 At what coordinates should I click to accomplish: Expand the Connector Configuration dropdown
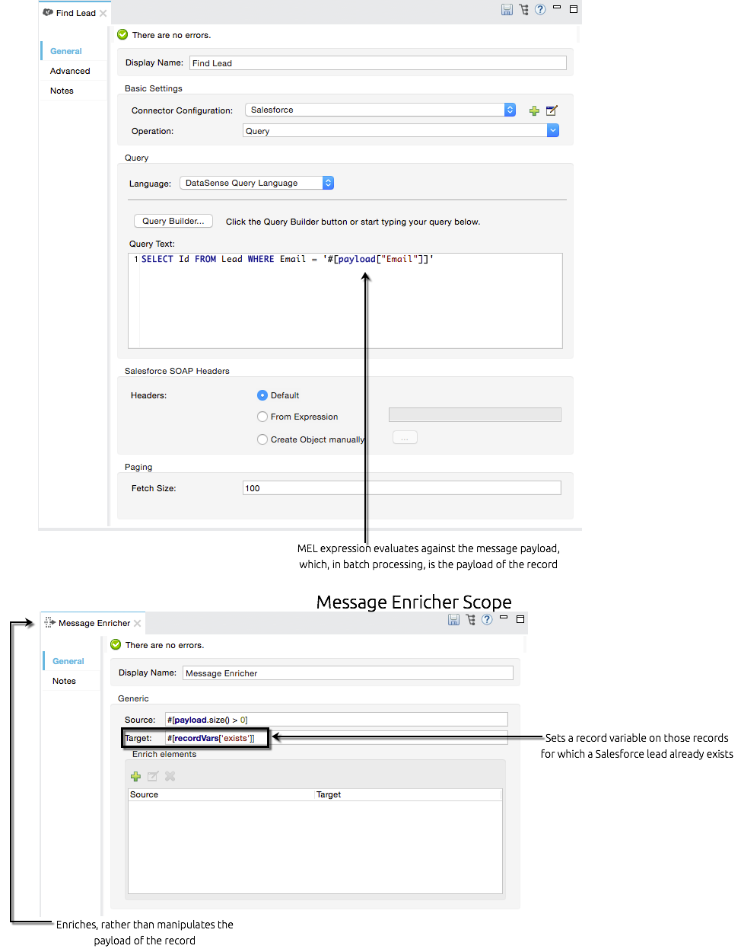click(x=510, y=110)
